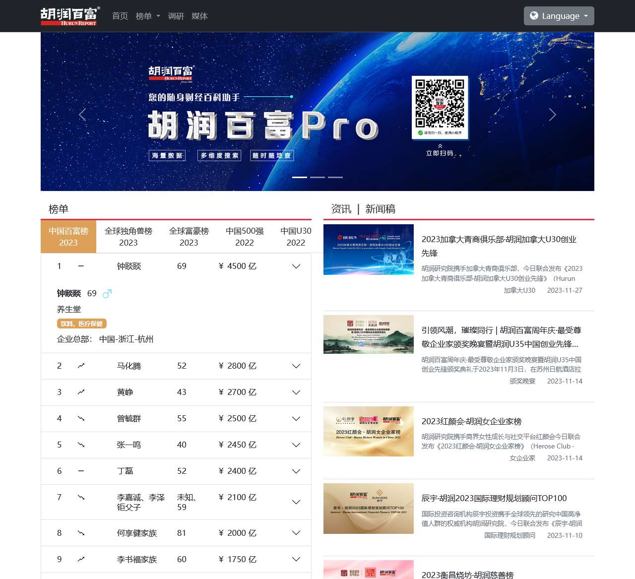Viewport: 635px width, 579px height.
Task: Click the male gender icon beside 钟睒睒
Action: click(107, 294)
